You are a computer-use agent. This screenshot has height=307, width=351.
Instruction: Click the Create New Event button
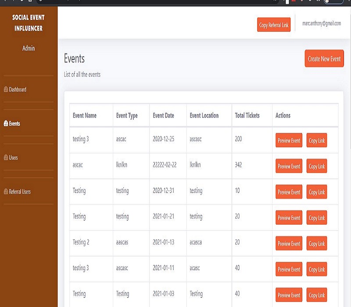pos(324,59)
